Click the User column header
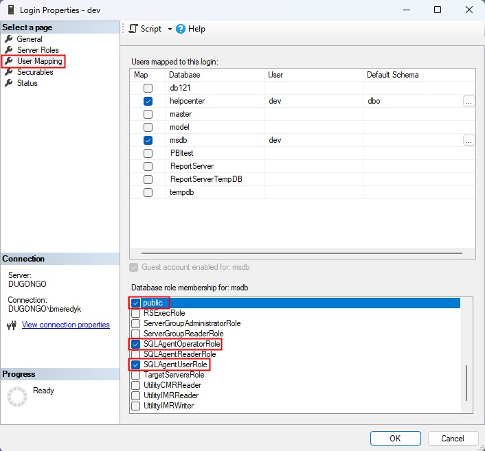 [x=313, y=75]
